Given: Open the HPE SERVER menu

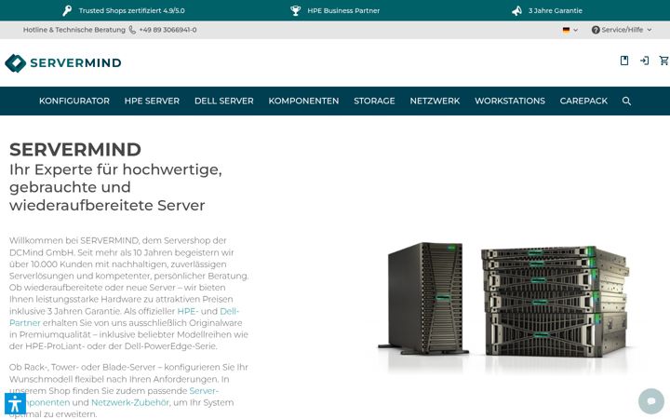Looking at the screenshot, I should pyautogui.click(x=152, y=101).
